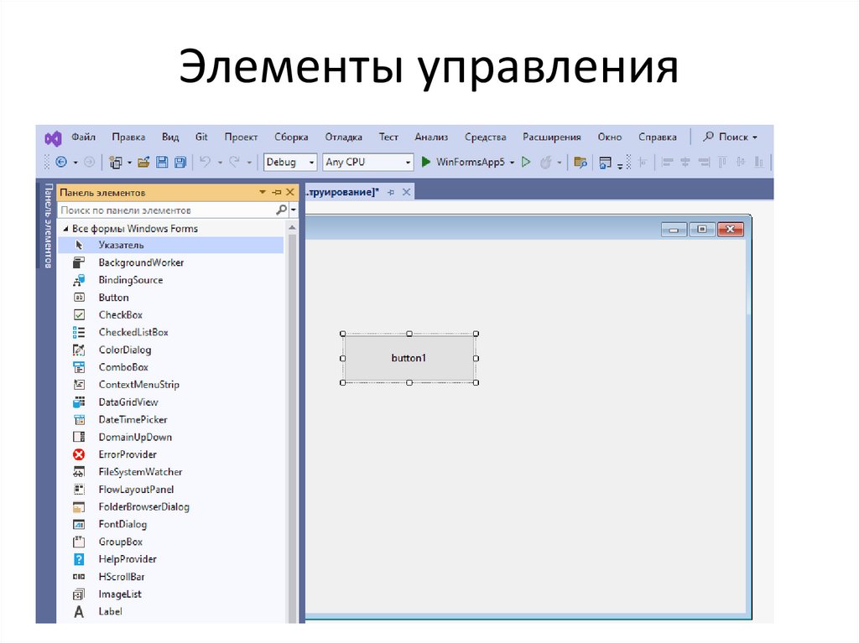Click the align lefts toolbar icon
The image size is (859, 643).
click(x=667, y=162)
